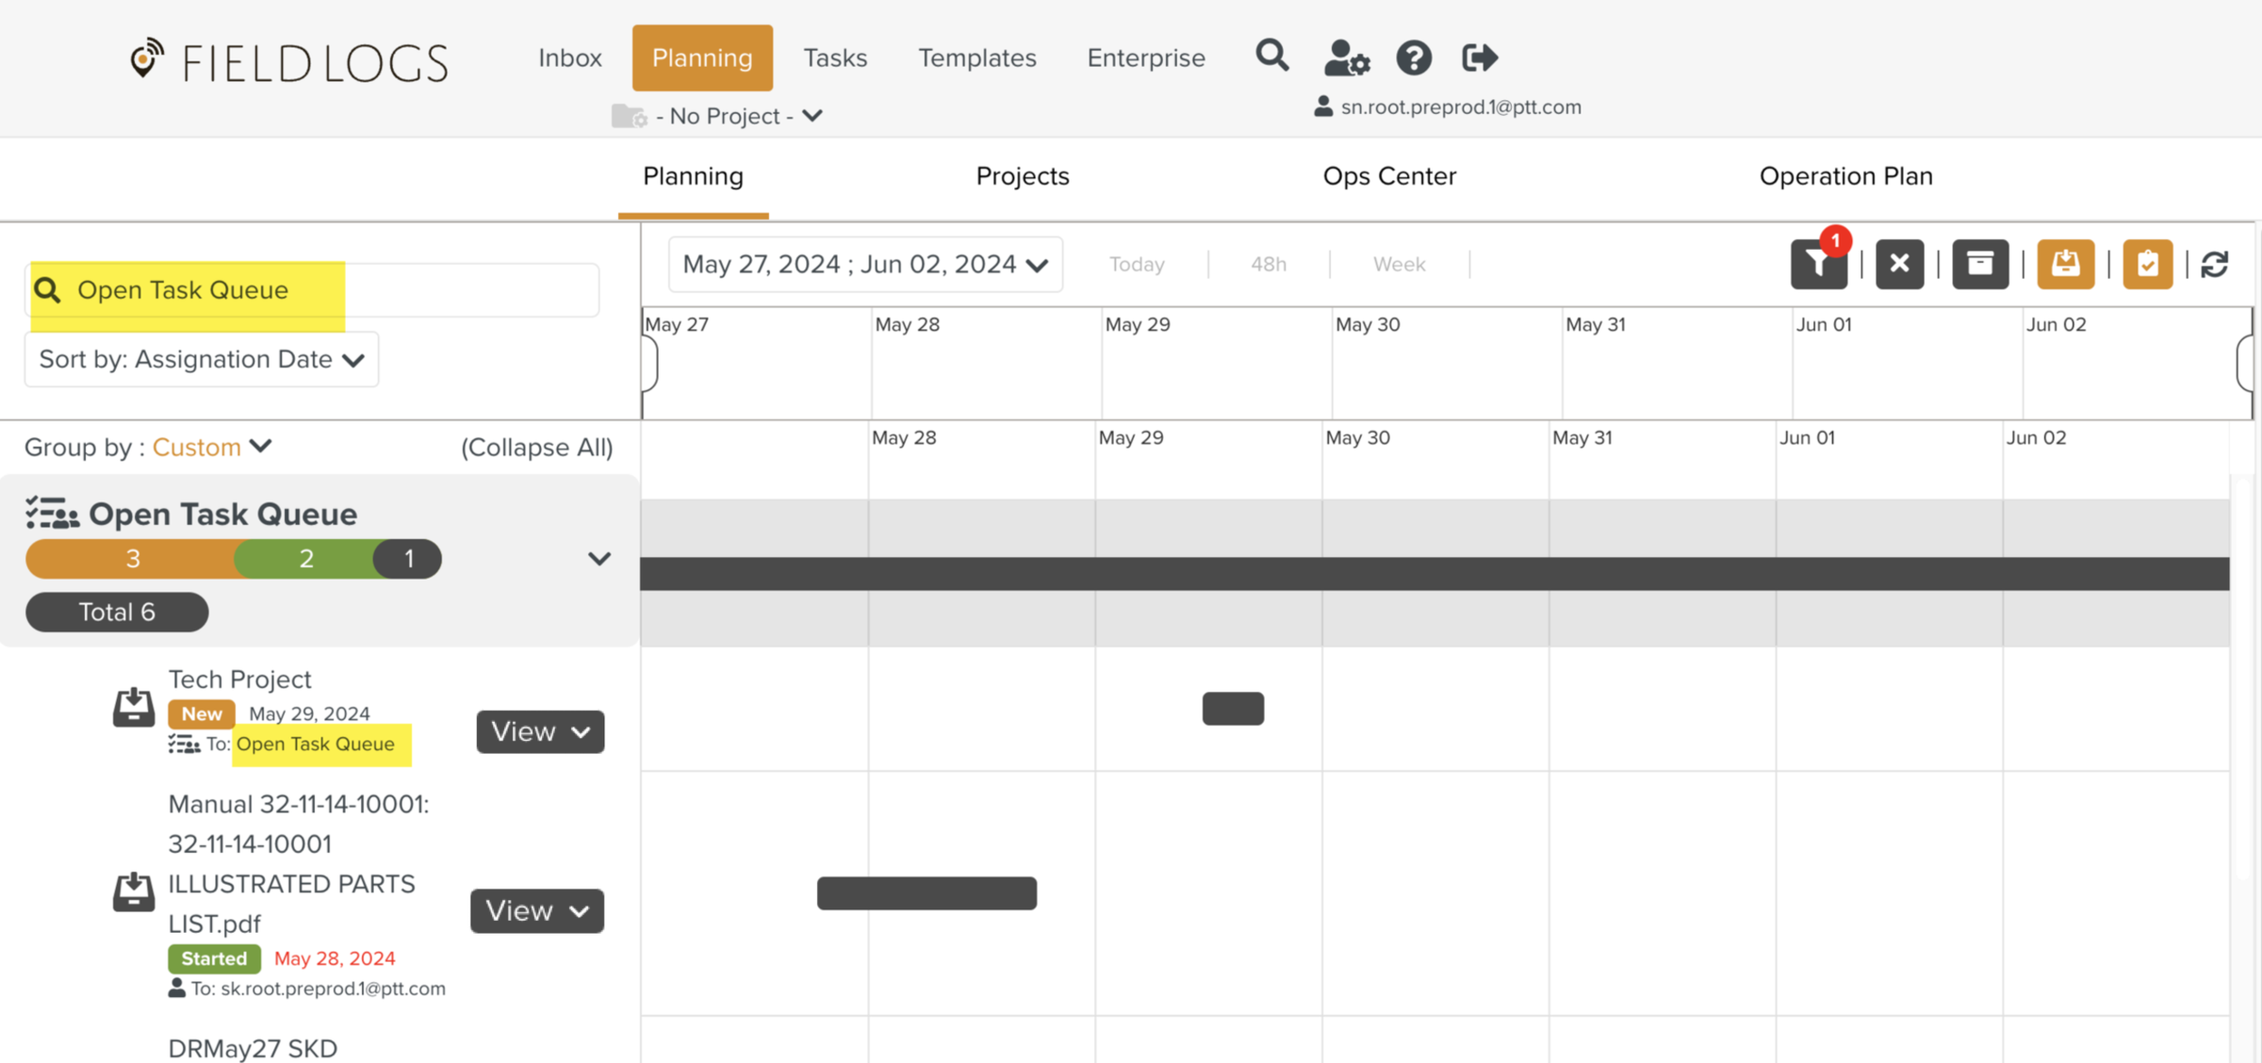Toggle the orange inbox-download toolbar button

(x=2065, y=264)
